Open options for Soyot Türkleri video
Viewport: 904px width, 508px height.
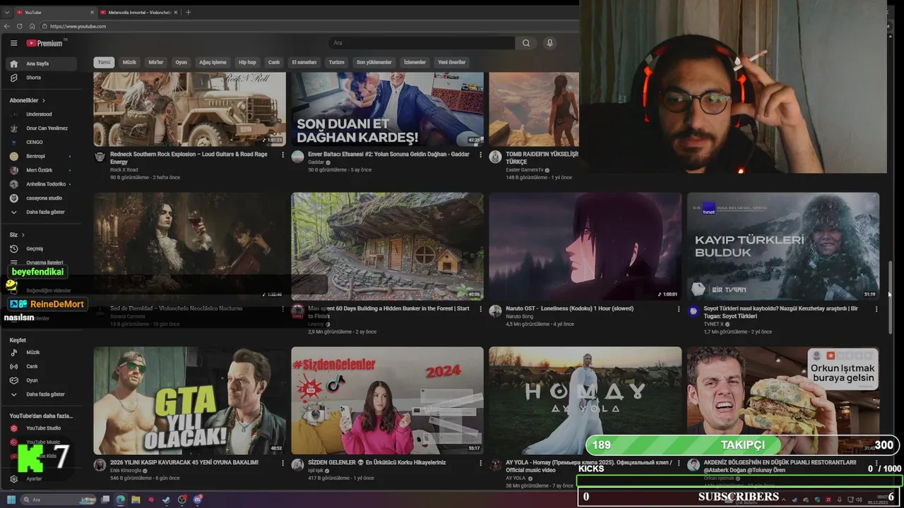point(876,309)
